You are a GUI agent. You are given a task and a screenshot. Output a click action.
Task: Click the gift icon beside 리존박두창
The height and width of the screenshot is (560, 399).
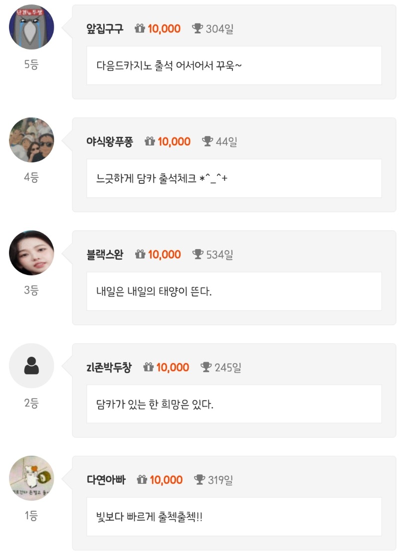(x=148, y=368)
